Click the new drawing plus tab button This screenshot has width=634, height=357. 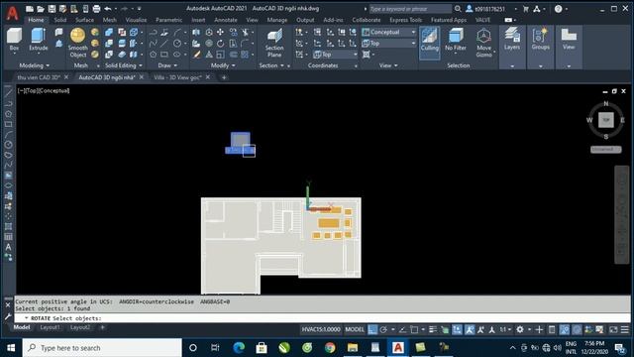pyautogui.click(x=224, y=77)
